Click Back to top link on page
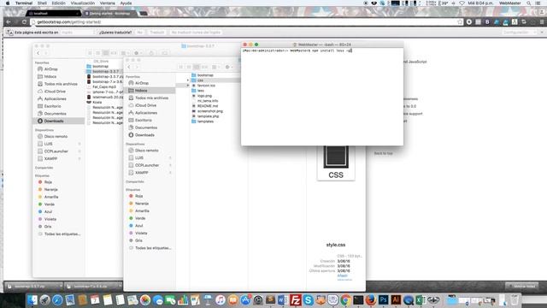547x308 pixels. point(384,153)
